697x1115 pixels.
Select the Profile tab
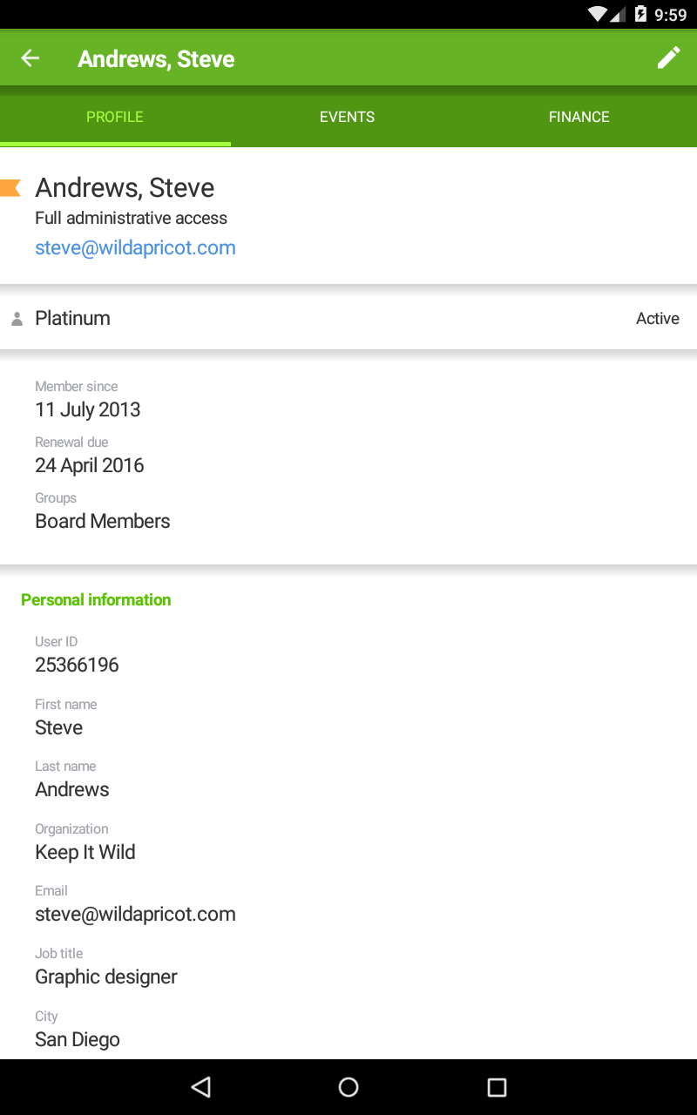(x=115, y=117)
